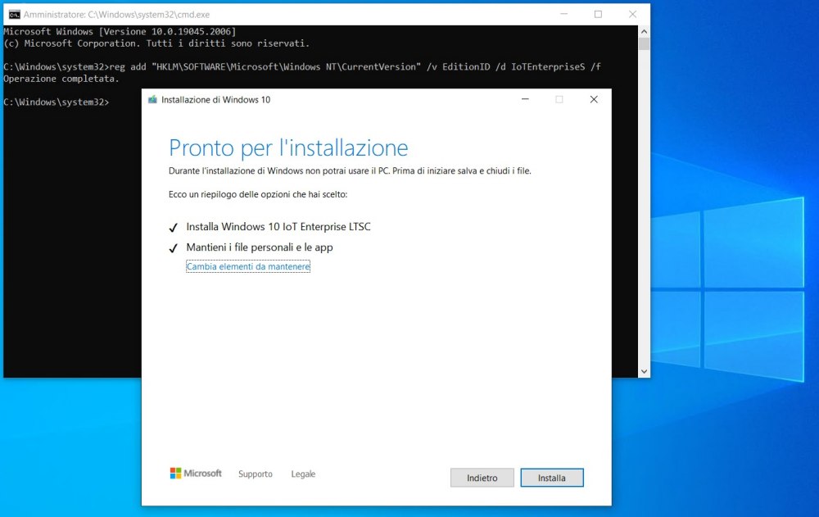
Task: Click the Installa button
Action: [551, 478]
